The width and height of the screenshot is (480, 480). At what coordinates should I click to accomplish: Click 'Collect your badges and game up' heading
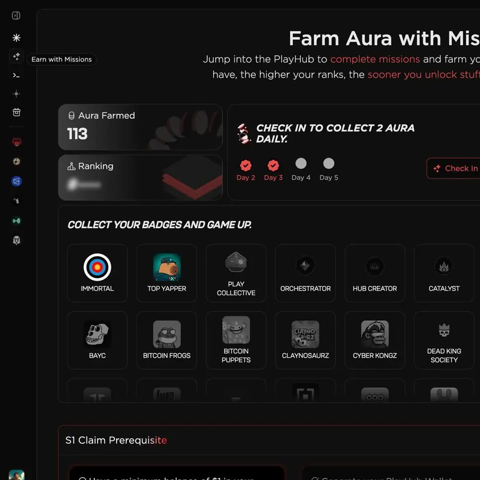click(159, 225)
